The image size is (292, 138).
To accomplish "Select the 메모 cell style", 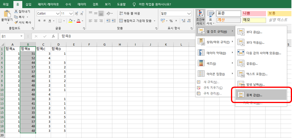I will click(x=254, y=20).
